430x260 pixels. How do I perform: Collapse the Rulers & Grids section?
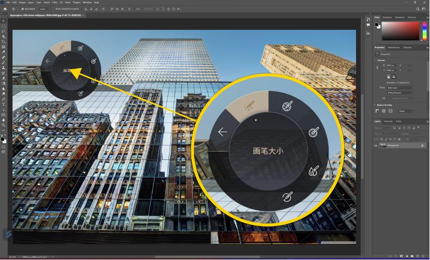pyautogui.click(x=376, y=105)
